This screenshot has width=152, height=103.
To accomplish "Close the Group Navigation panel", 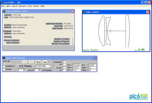I will click(95, 58).
